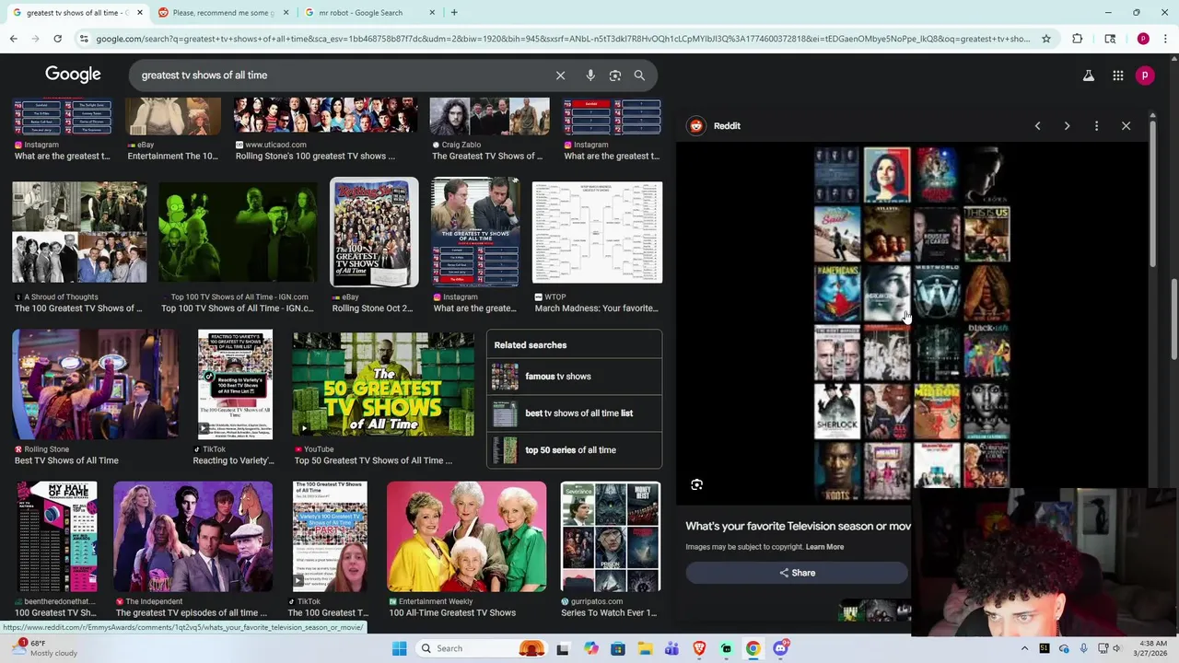
Task: Open a new browser tab
Action: click(454, 13)
